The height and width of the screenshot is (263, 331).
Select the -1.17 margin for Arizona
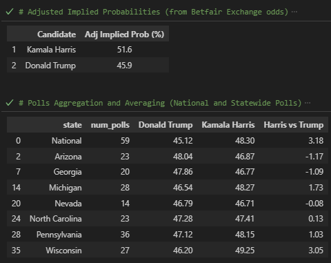(x=314, y=157)
